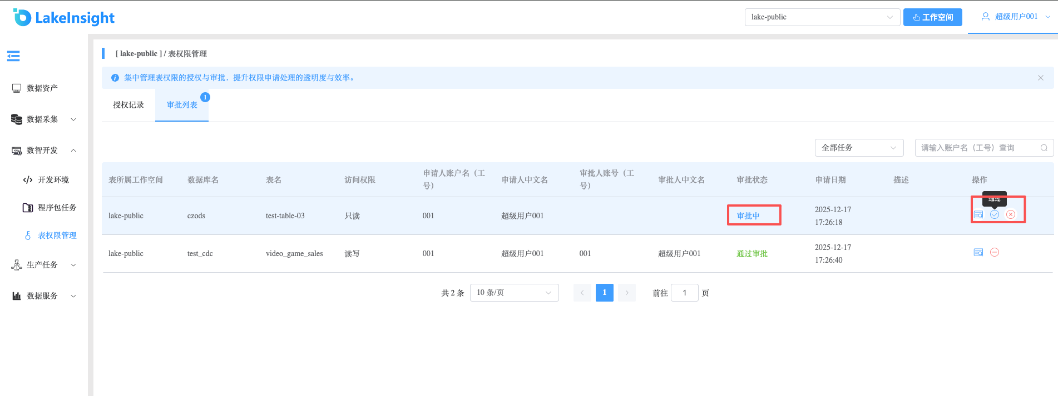
Task: Click the search magnifier icon in the account field
Action: coord(1044,148)
